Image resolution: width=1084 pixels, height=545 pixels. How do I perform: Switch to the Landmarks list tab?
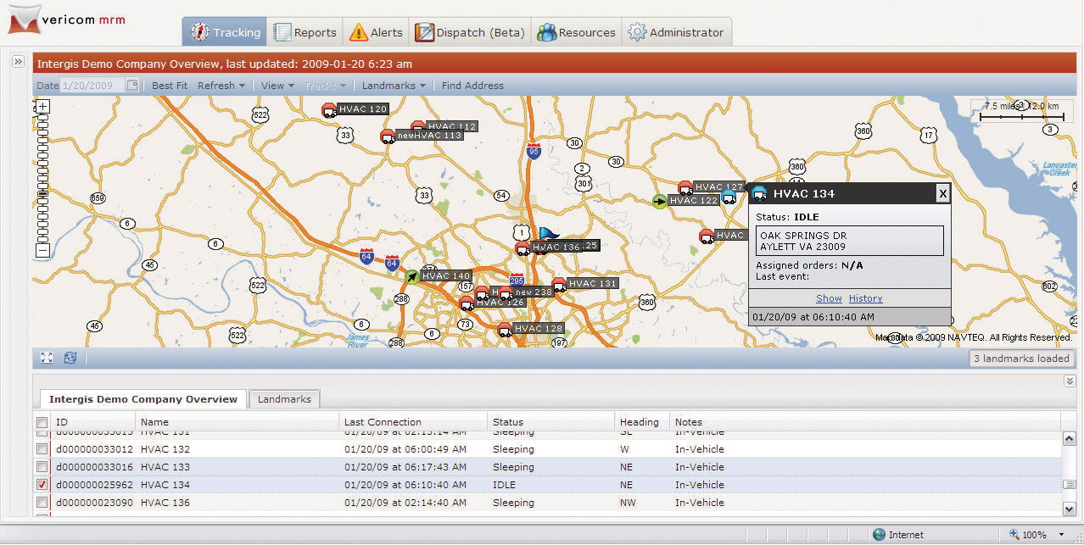[x=284, y=399]
